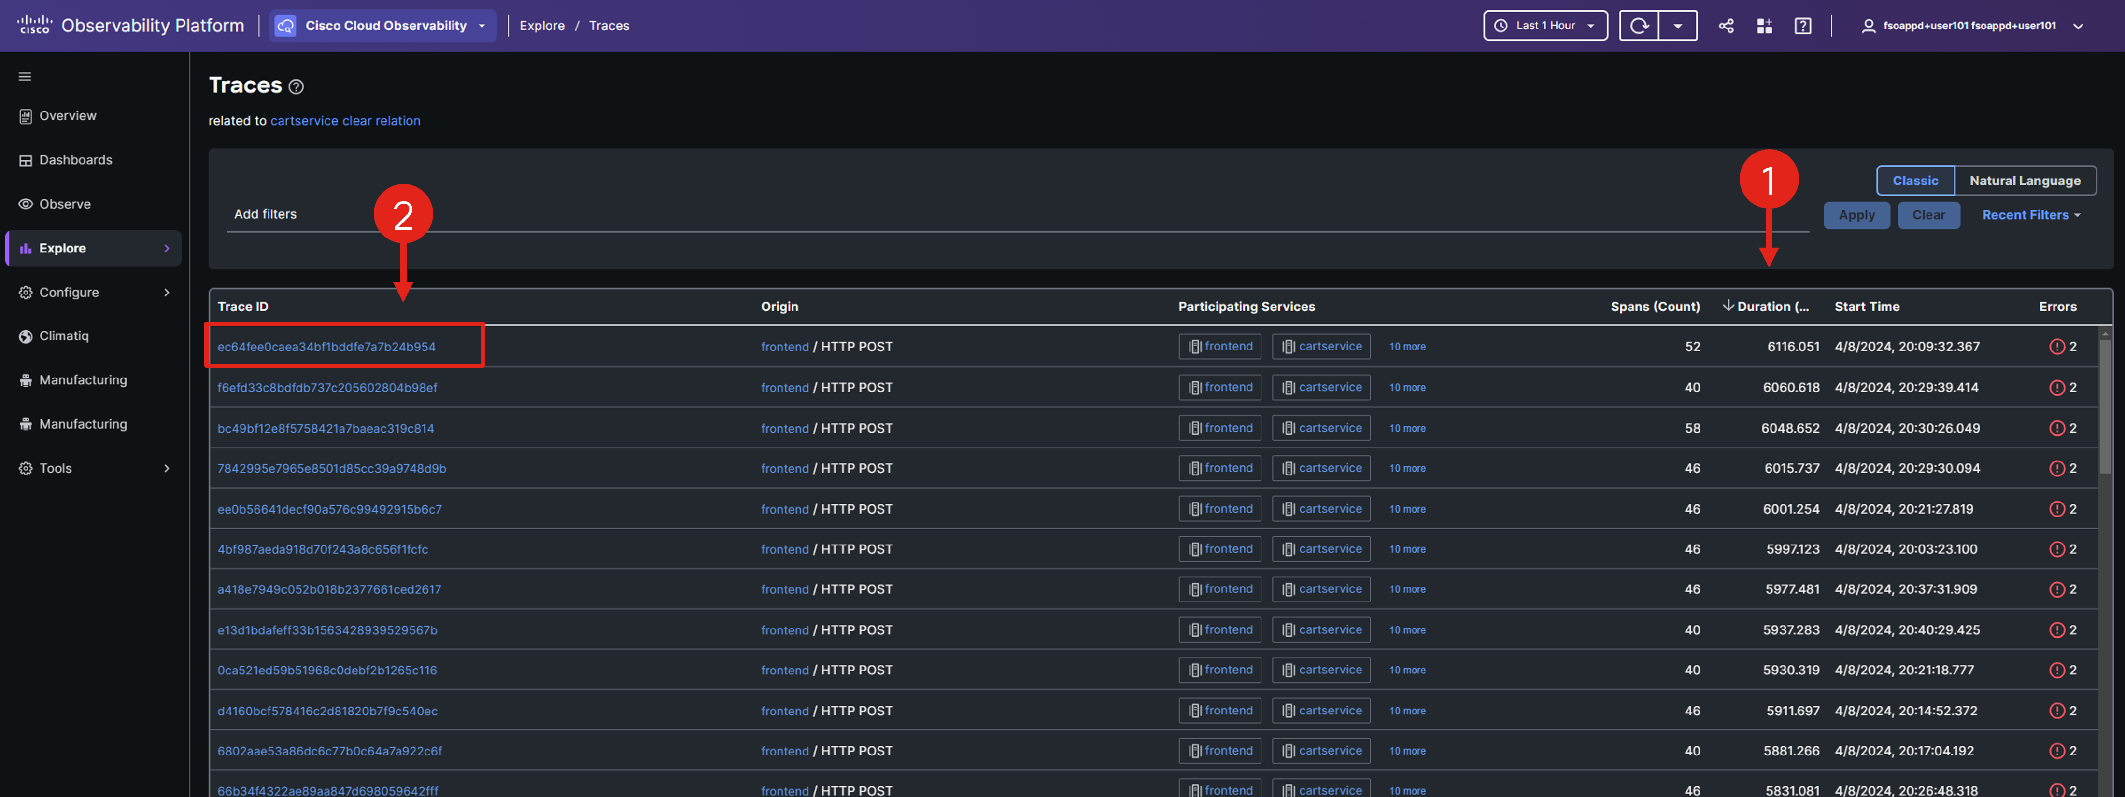Switch to Classic filter mode
Screen dimensions: 2125x797
(1914, 181)
